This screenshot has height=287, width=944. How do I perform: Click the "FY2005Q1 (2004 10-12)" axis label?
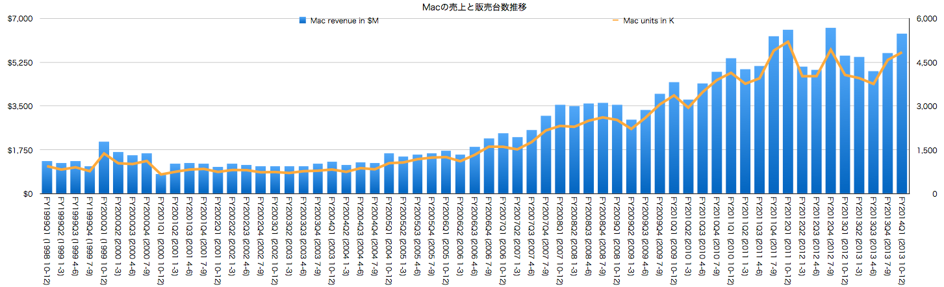tap(389, 240)
